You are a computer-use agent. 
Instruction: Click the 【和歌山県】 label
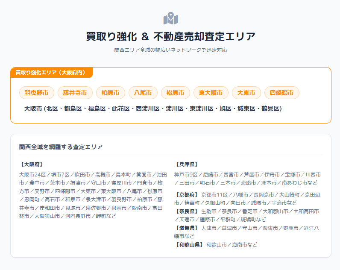(x=189, y=245)
